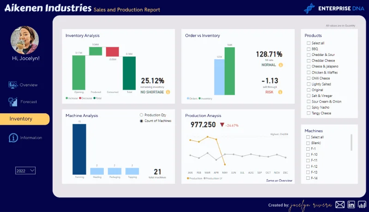The image size is (369, 212).
Task: Check the Chicken & Waffles checkbox
Action: [x=309, y=73]
